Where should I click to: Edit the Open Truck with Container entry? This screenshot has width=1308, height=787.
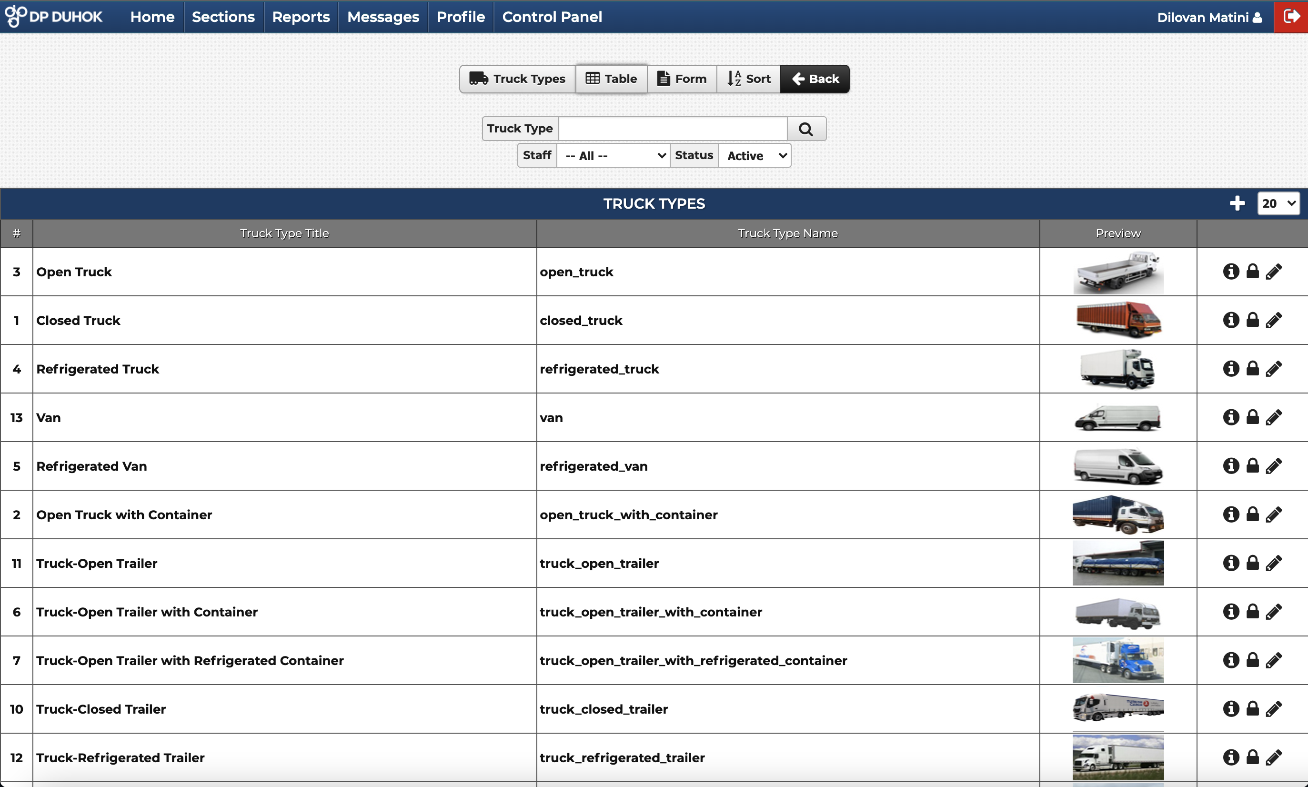tap(1274, 515)
